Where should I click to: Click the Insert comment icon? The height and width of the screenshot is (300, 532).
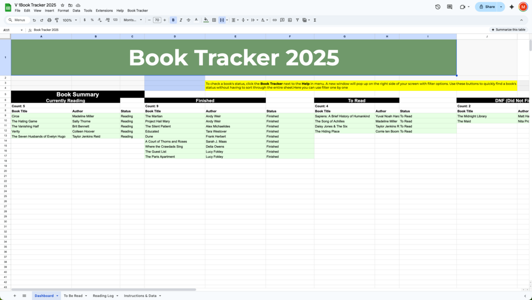tap(282, 20)
